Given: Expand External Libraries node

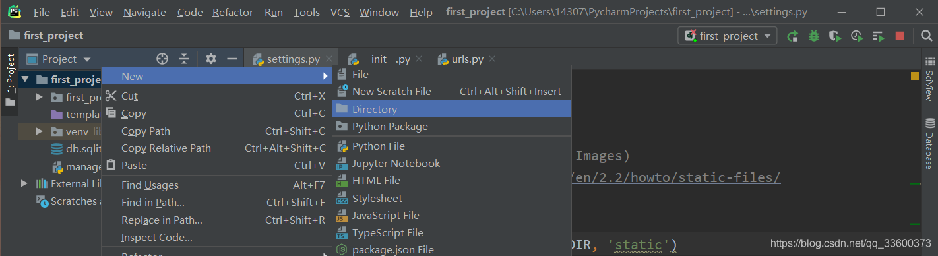Looking at the screenshot, I should (25, 183).
